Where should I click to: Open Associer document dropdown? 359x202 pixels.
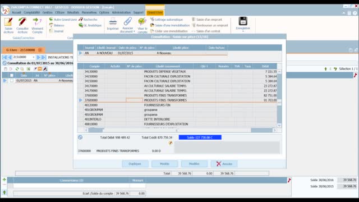click(127, 25)
